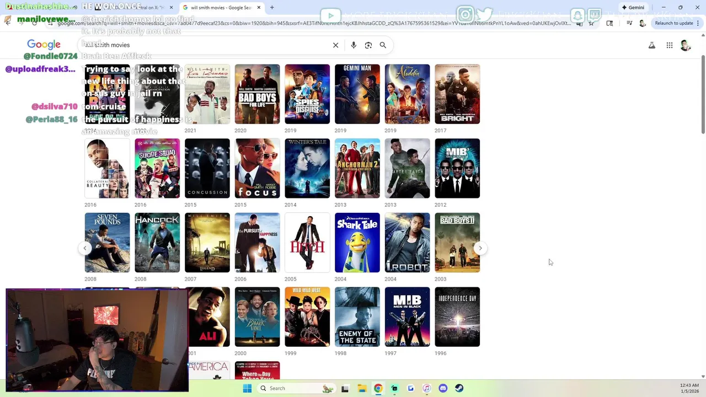
Task: Select Collateral Beauty poster
Action: click(x=107, y=168)
